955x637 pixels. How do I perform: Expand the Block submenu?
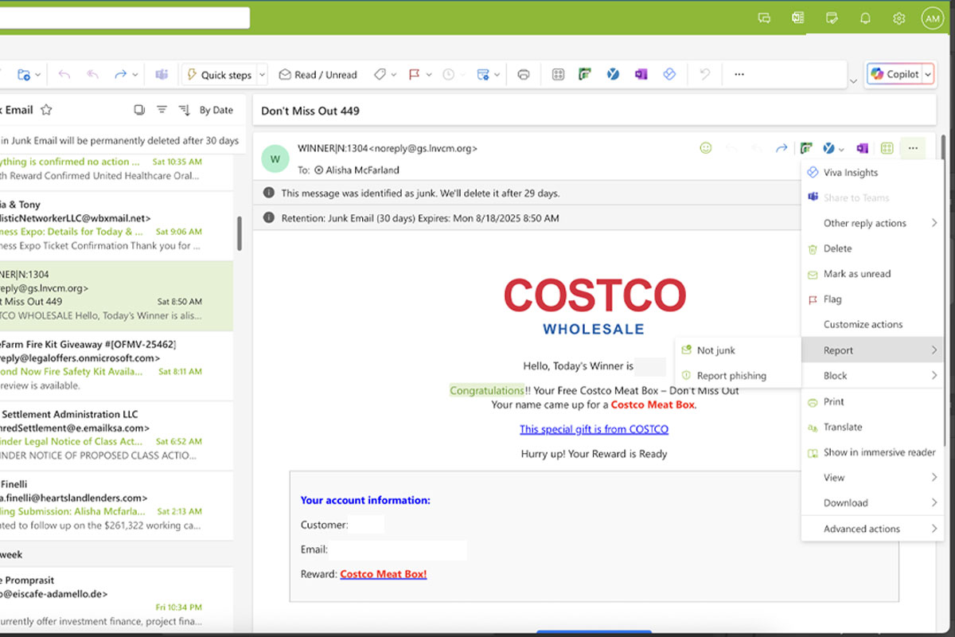872,376
